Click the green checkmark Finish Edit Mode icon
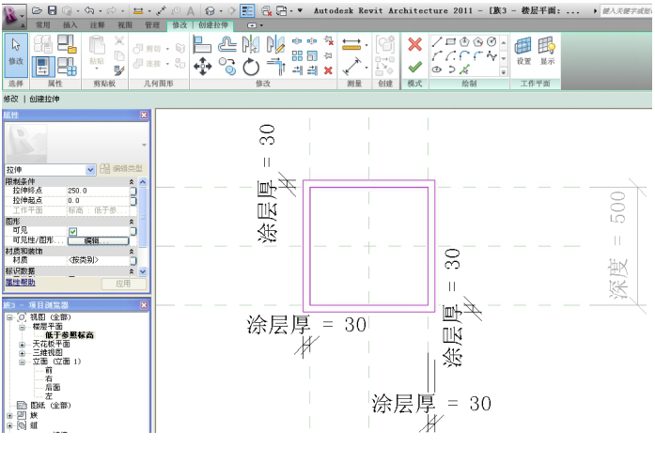 click(x=414, y=67)
